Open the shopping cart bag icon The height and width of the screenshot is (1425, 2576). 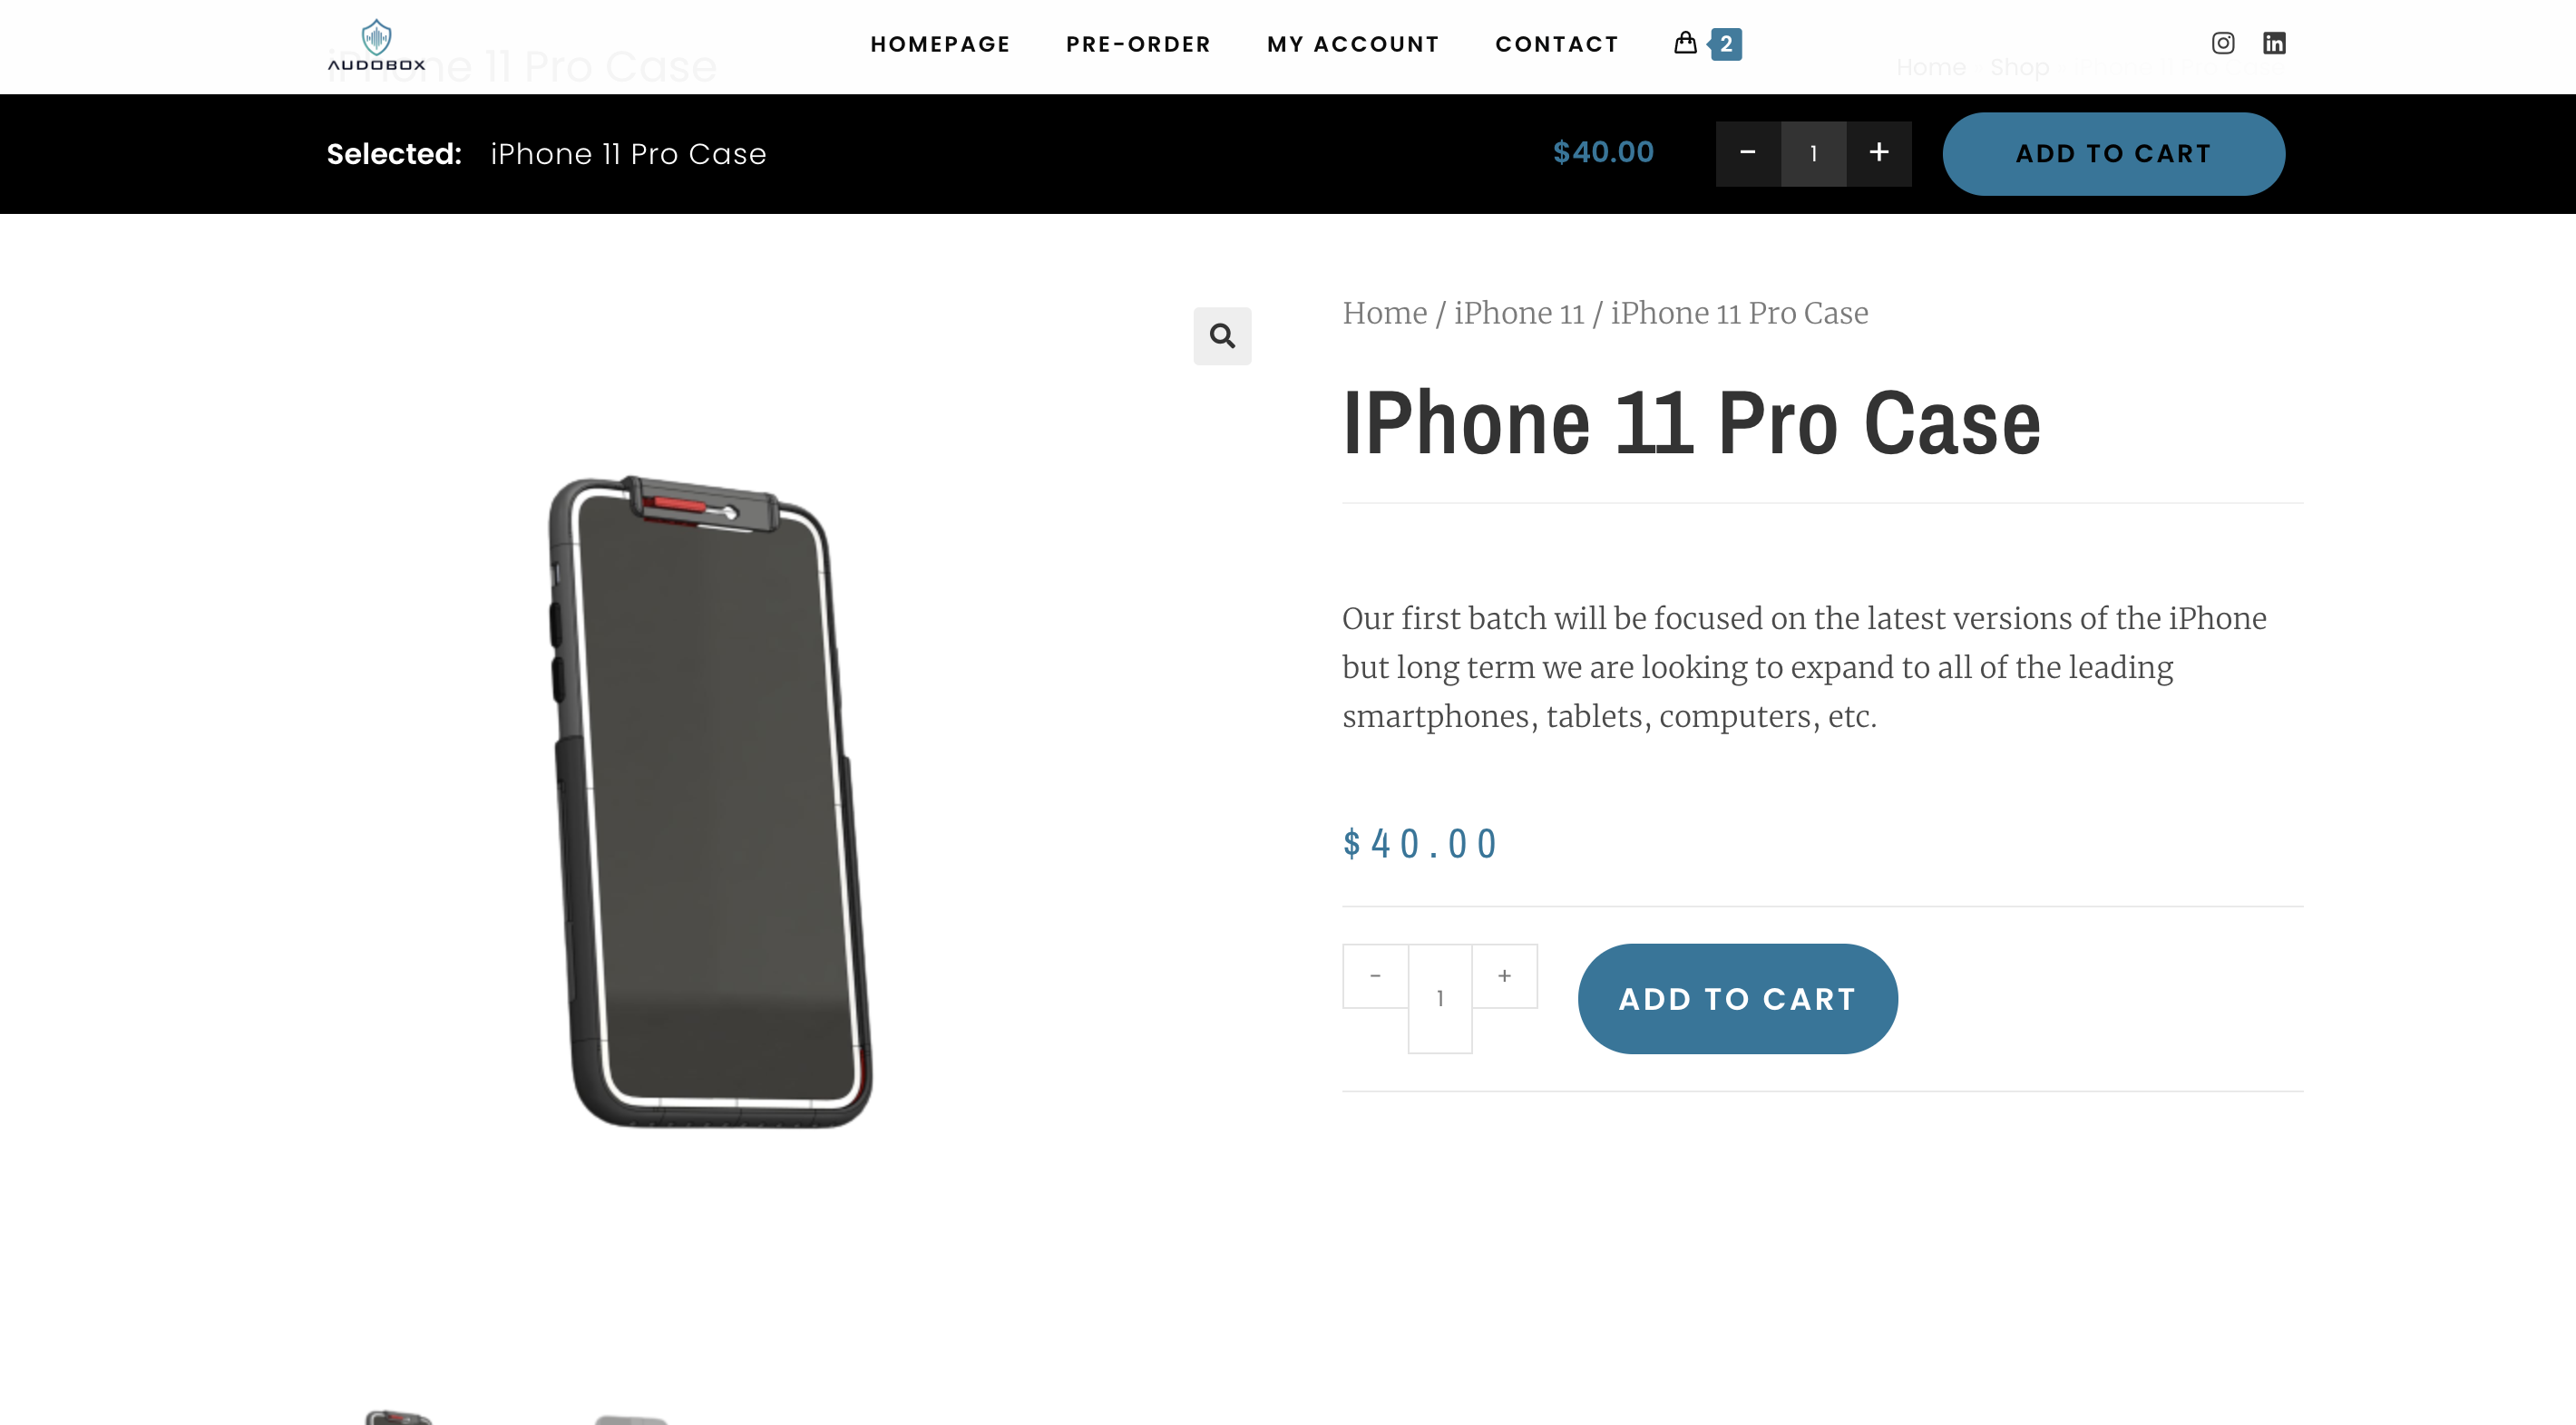click(1685, 43)
